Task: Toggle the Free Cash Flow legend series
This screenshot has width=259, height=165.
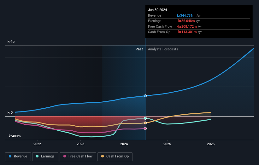Action: tap(78, 156)
